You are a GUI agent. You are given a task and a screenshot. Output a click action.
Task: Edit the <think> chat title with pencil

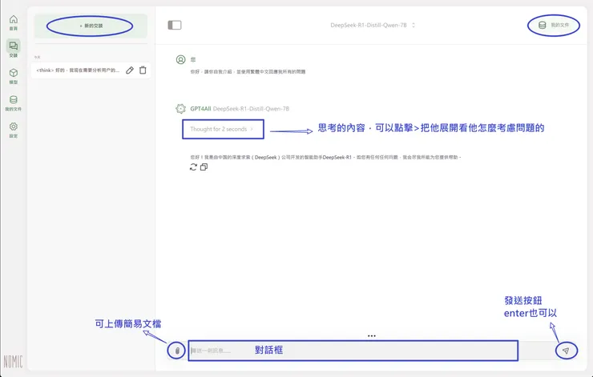pyautogui.click(x=130, y=70)
